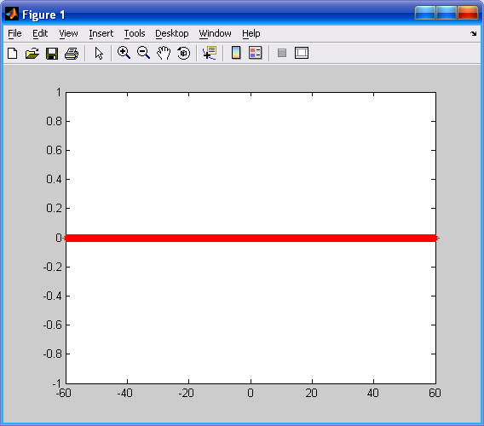Select the Edit Plot arrow tool

click(x=99, y=53)
